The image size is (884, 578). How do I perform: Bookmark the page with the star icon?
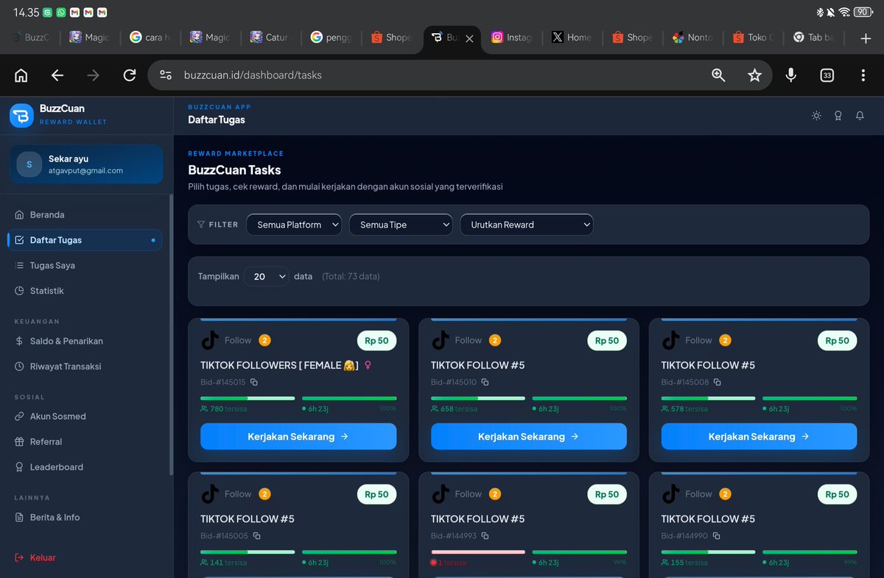(x=754, y=75)
